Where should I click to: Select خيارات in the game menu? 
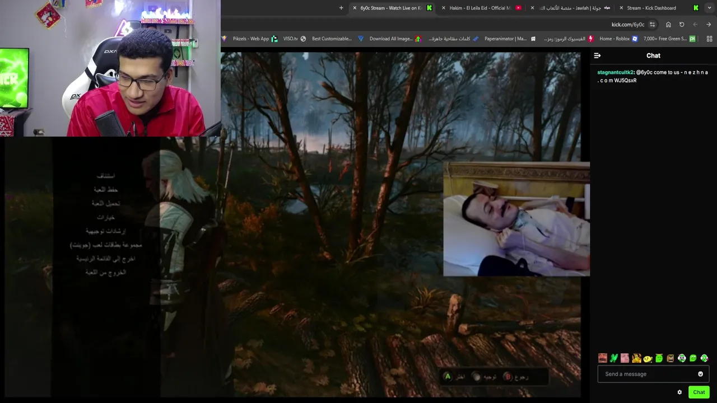[106, 217]
